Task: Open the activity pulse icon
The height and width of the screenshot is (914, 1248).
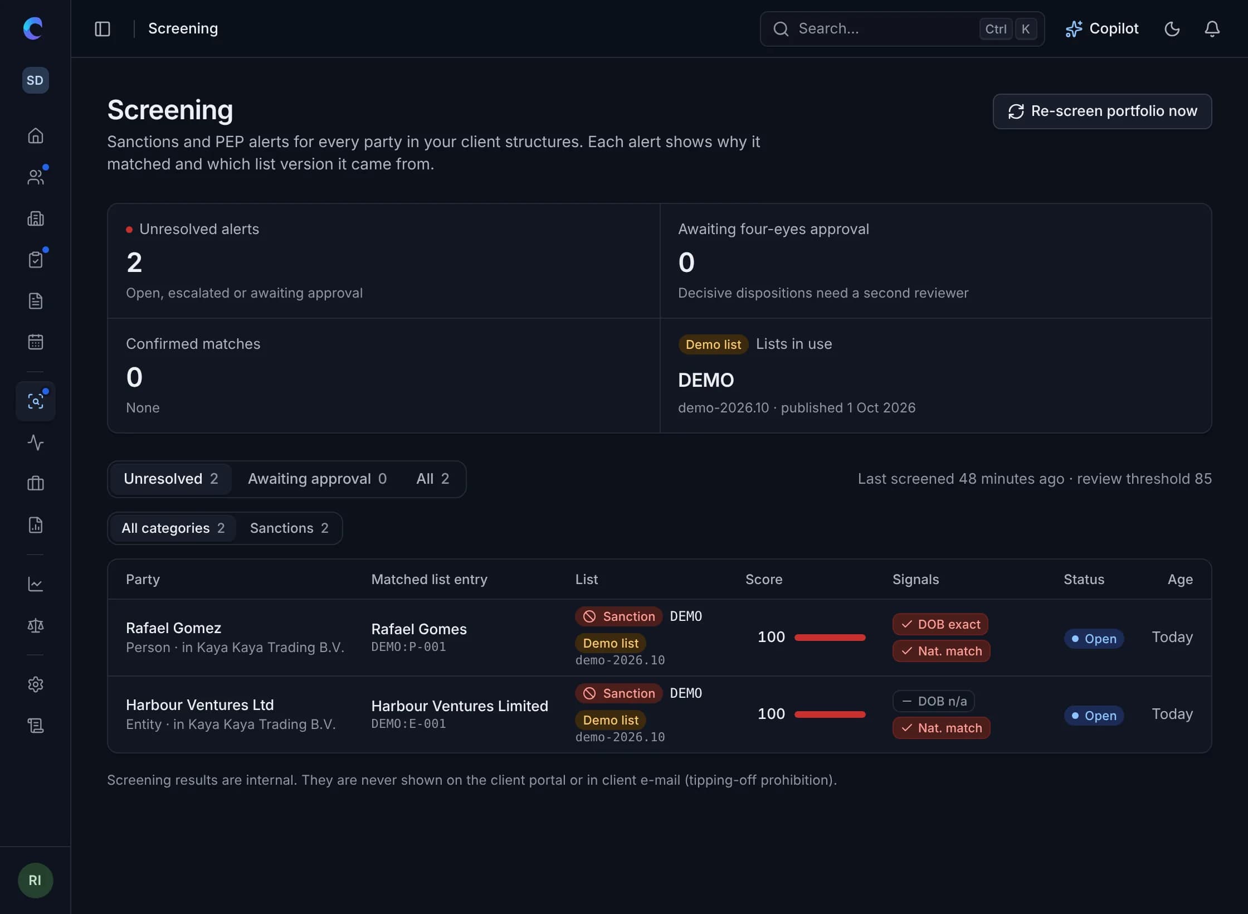Action: 36,443
